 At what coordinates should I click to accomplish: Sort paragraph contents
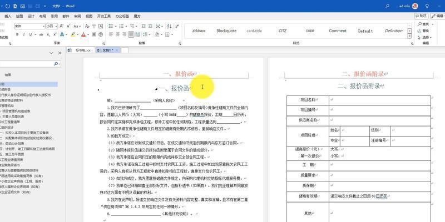170,26
